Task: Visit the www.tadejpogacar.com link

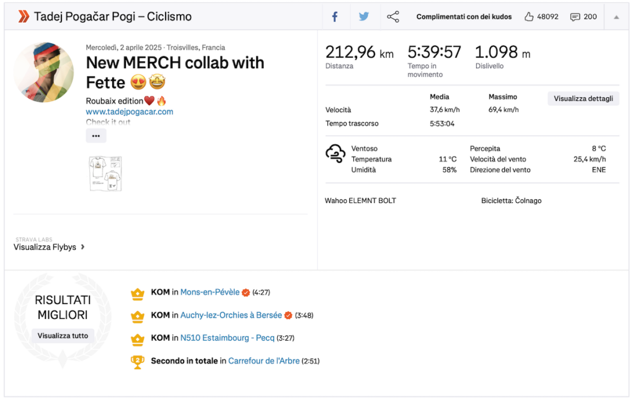Action: coord(130,111)
